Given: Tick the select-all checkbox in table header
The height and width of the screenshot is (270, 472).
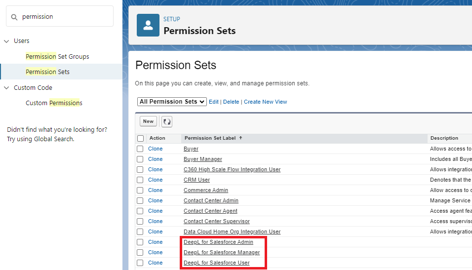Looking at the screenshot, I should (x=141, y=139).
